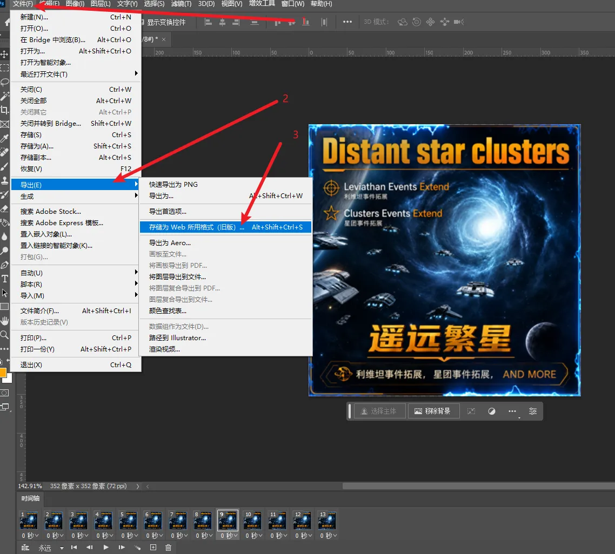Delete the selected animation frame

coord(168,548)
